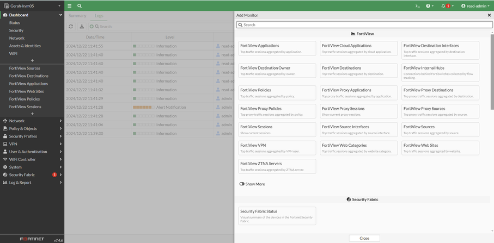Expand the Network menu chevron
This screenshot has width=494, height=243.
(60, 121)
